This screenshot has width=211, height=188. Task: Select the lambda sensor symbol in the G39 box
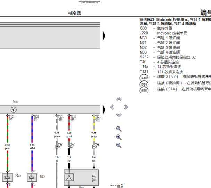69,177
